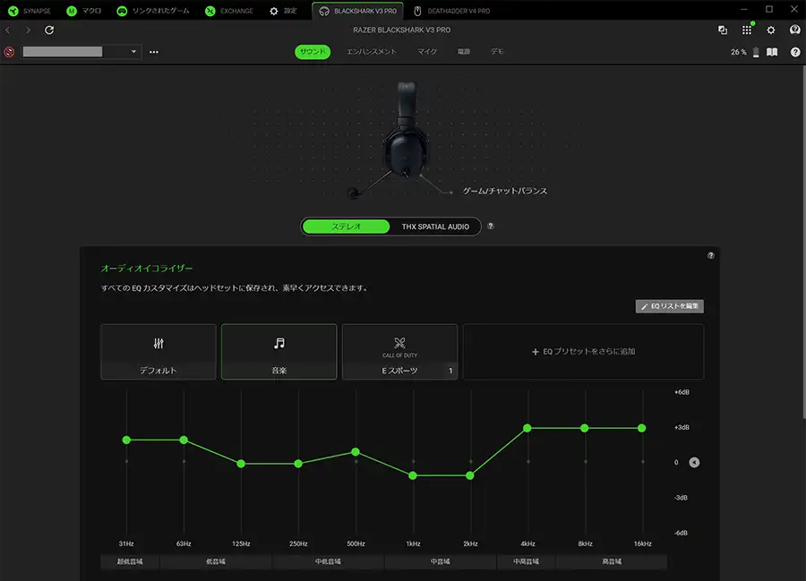Open the SYNAPSE home tab
Screen dimensions: 806x581
coord(30,11)
